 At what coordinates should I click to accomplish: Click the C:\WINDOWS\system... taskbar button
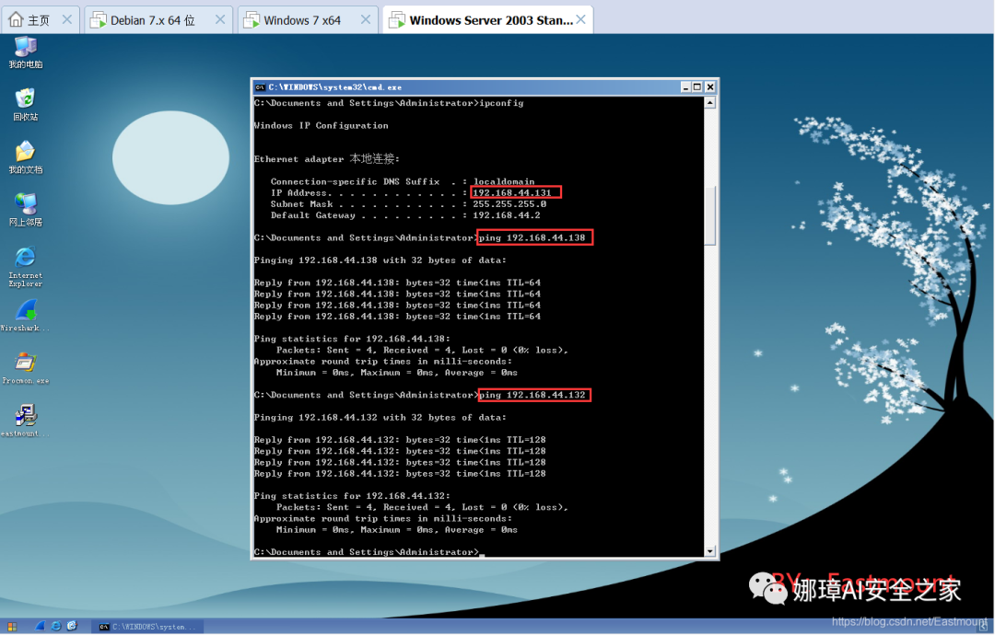click(147, 626)
